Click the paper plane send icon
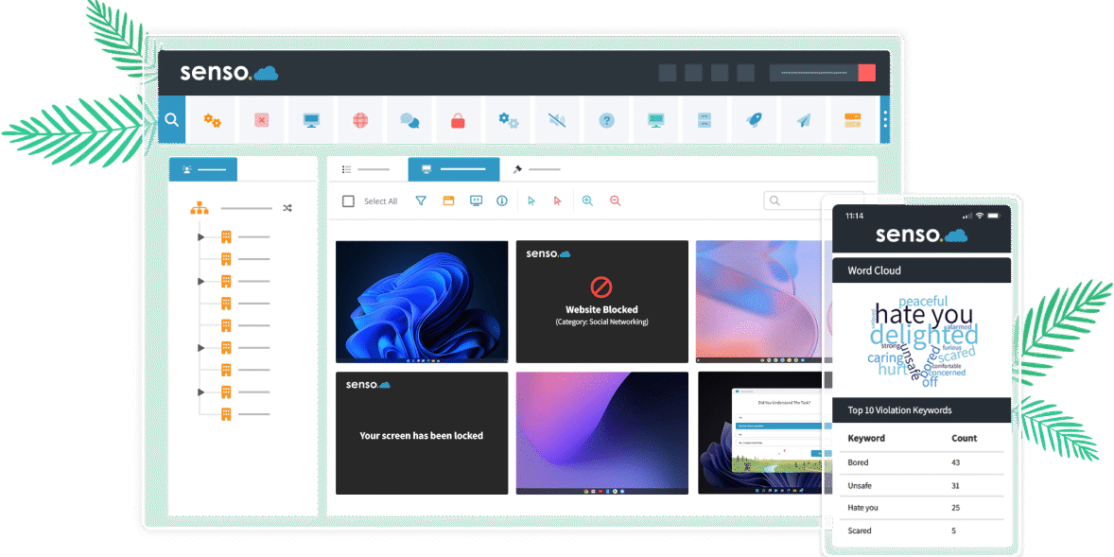Viewport: 1114px width, 557px height. pos(803,120)
